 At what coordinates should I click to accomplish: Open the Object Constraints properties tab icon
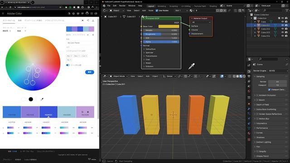(249, 124)
